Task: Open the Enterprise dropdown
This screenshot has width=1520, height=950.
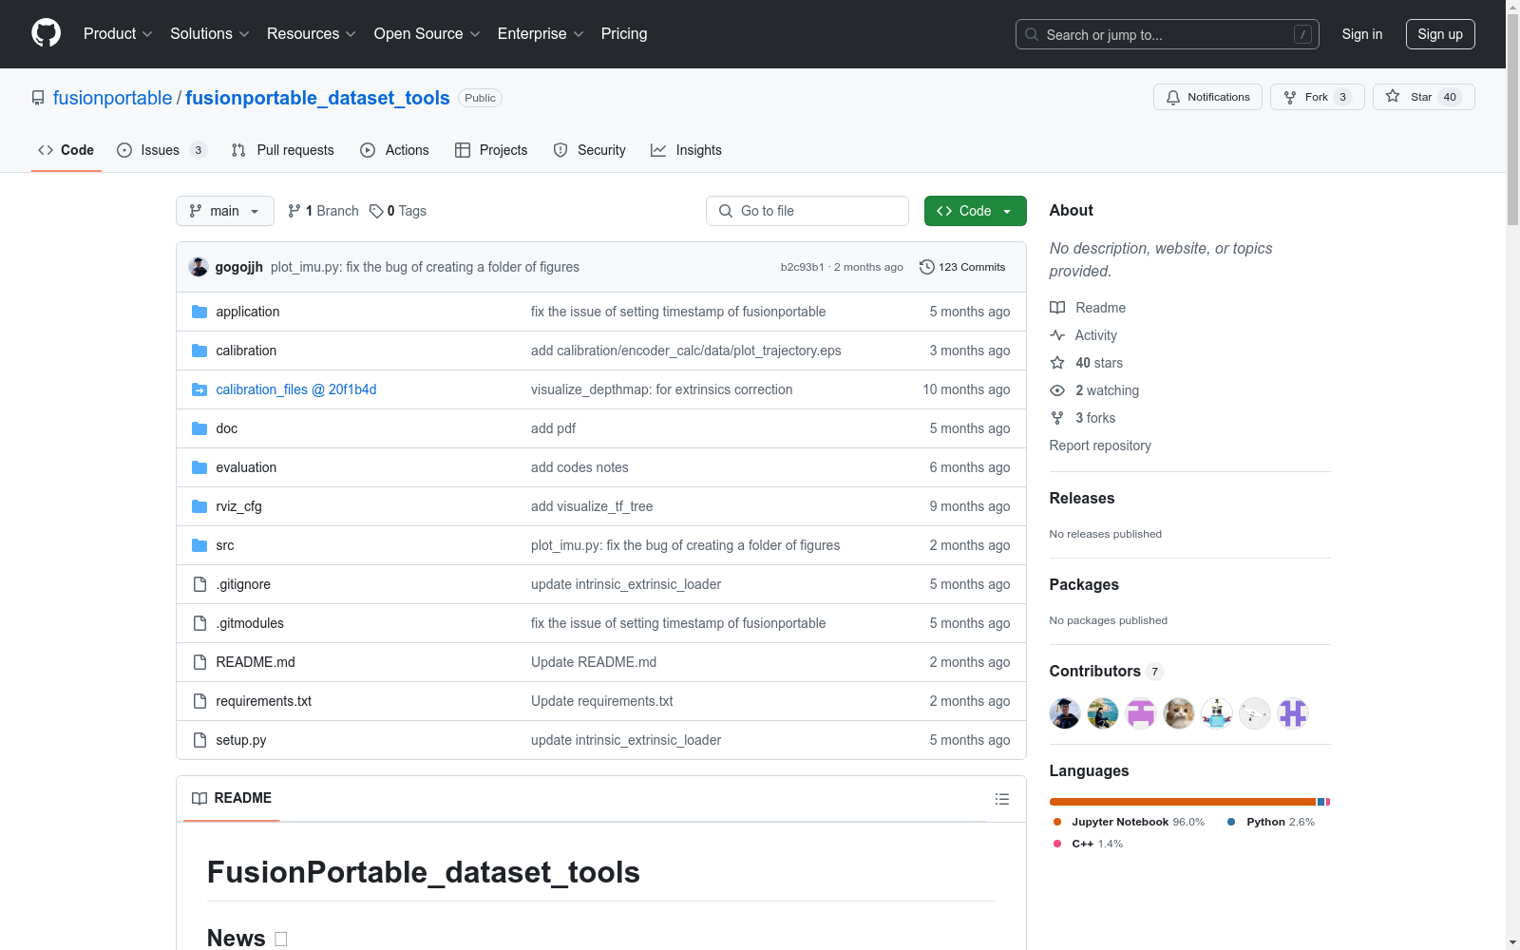Action: click(541, 33)
